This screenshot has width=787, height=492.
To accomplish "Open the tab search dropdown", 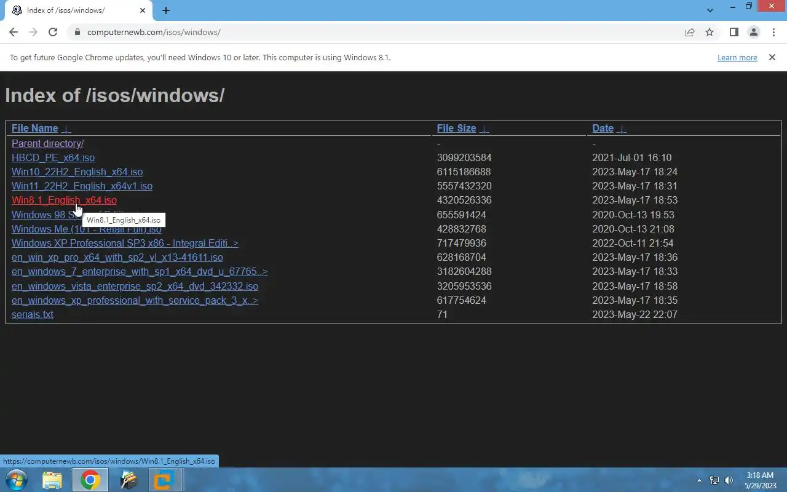I will click(x=710, y=10).
